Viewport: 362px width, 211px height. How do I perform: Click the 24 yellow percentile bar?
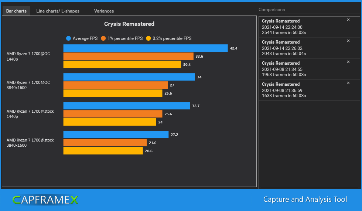pyautogui.click(x=110, y=122)
